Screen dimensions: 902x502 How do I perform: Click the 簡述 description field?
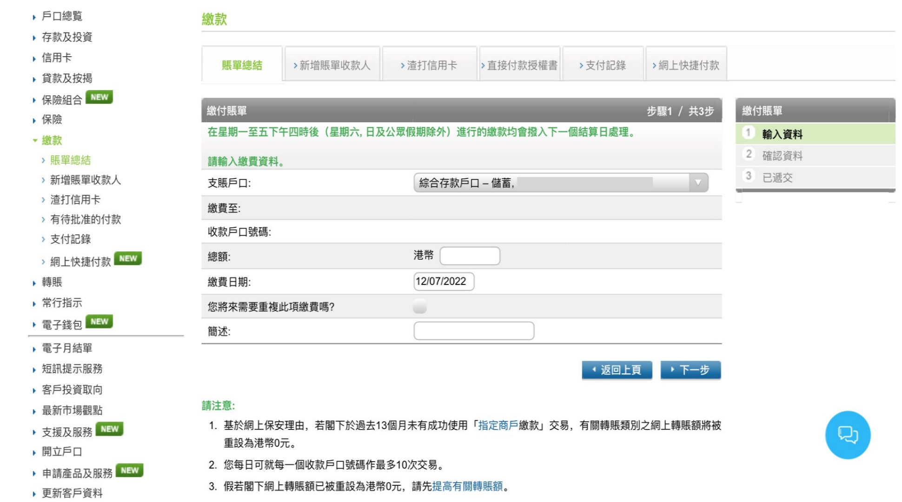473,330
